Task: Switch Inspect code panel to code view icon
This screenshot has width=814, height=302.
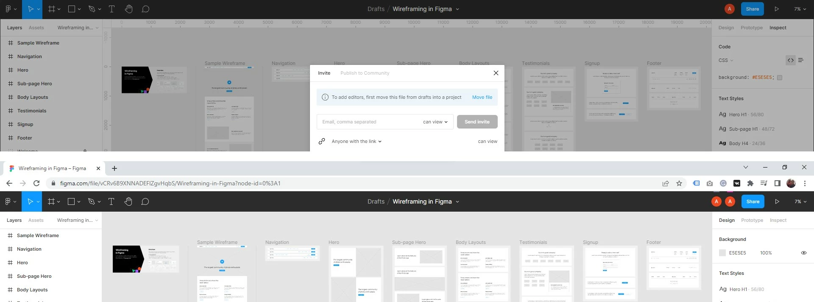Action: click(791, 60)
